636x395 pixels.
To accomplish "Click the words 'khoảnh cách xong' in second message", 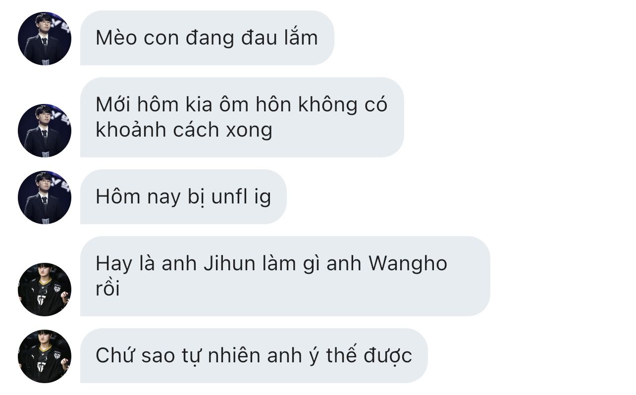I will [184, 130].
